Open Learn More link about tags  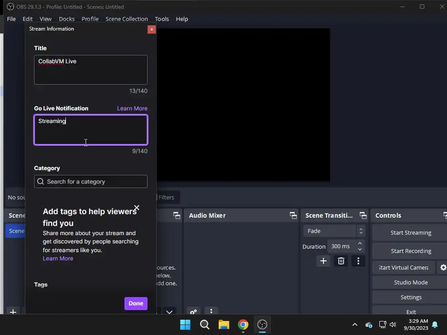coord(58,258)
